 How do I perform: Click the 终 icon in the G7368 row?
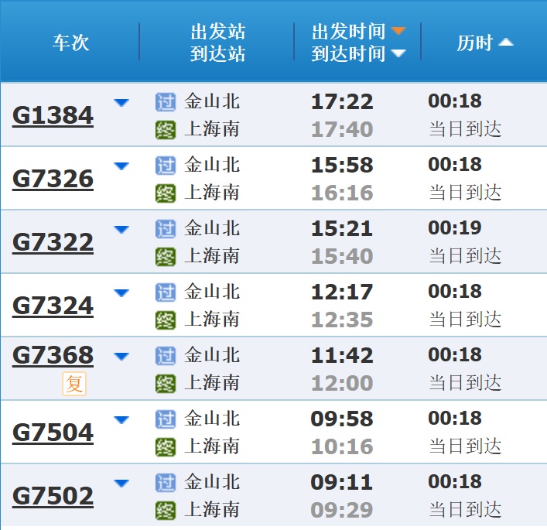tap(166, 384)
